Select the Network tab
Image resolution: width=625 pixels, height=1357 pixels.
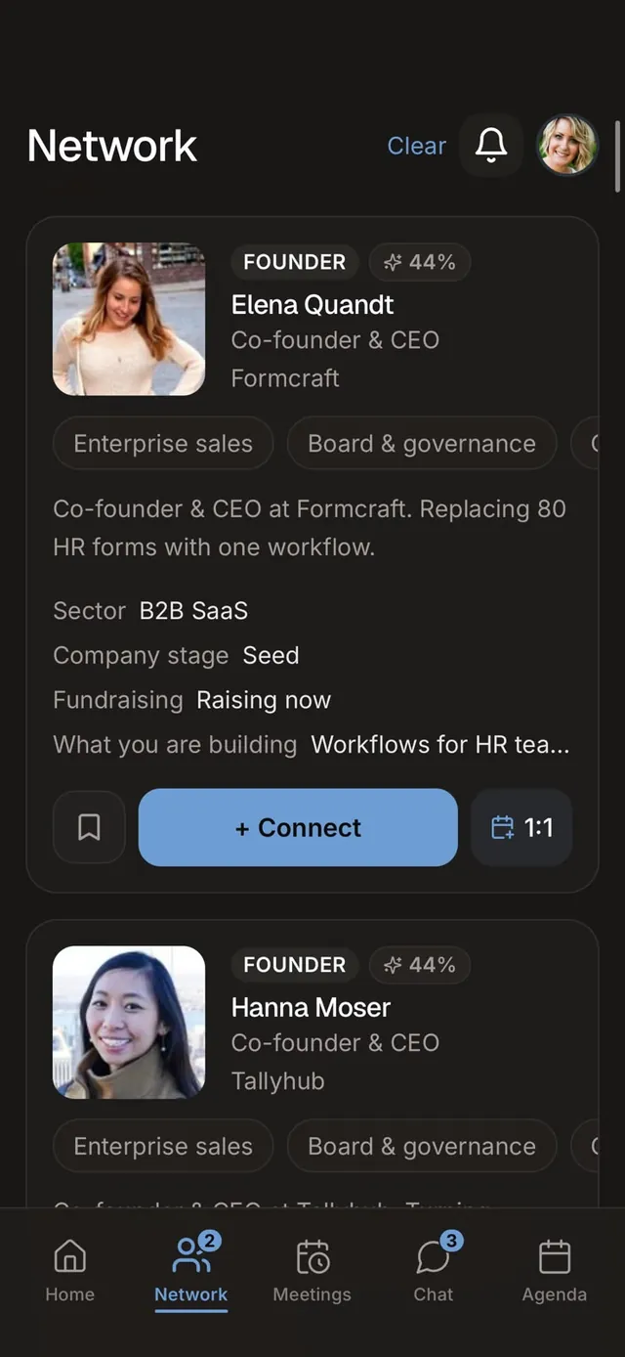coord(191,1270)
